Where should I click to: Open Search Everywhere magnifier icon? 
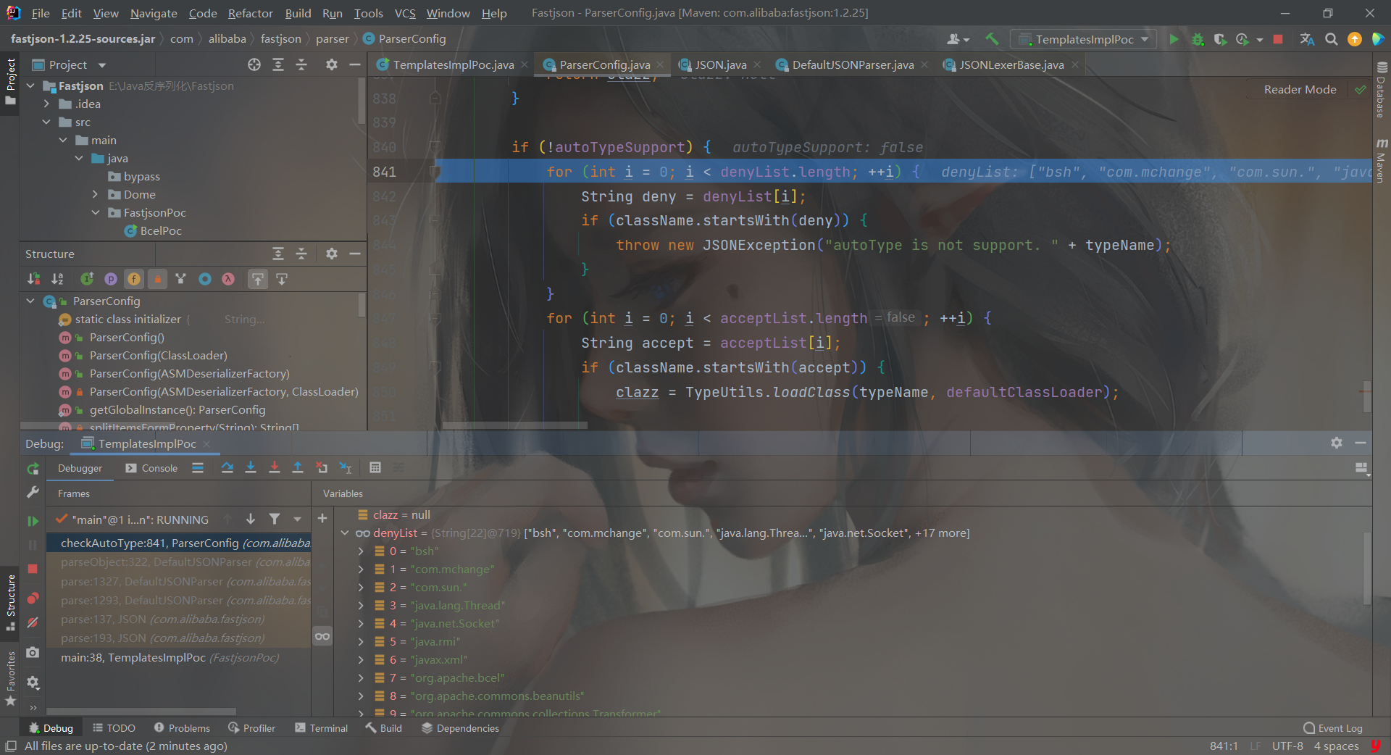pyautogui.click(x=1331, y=39)
